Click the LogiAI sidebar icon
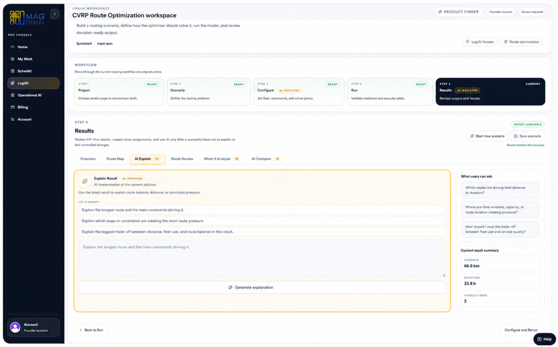The image size is (558, 347). coord(13,83)
